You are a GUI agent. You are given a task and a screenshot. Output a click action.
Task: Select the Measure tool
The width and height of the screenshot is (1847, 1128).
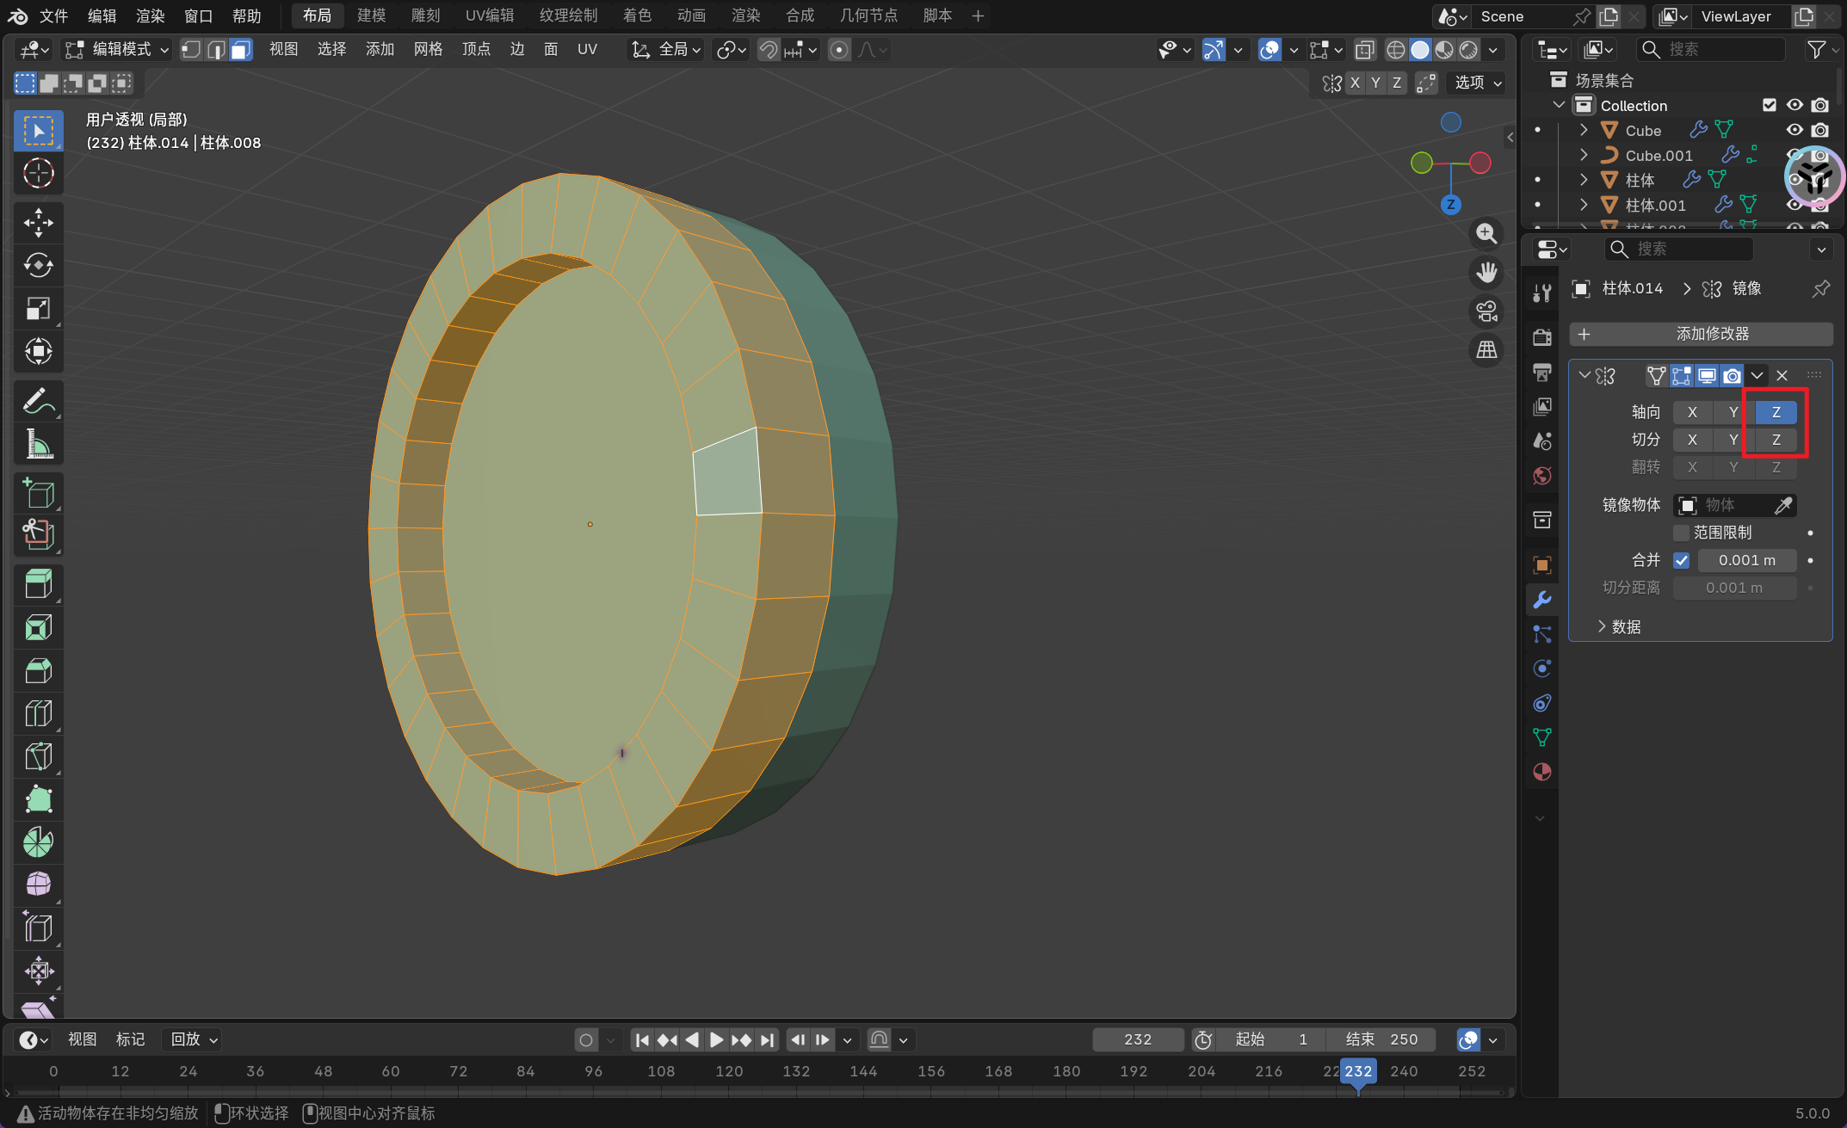pos(38,445)
